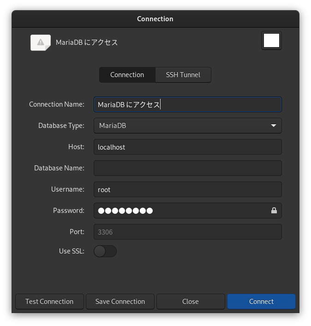311x326 pixels.
Task: Click the MariaDB にアクセス header title text
Action: coord(87,42)
